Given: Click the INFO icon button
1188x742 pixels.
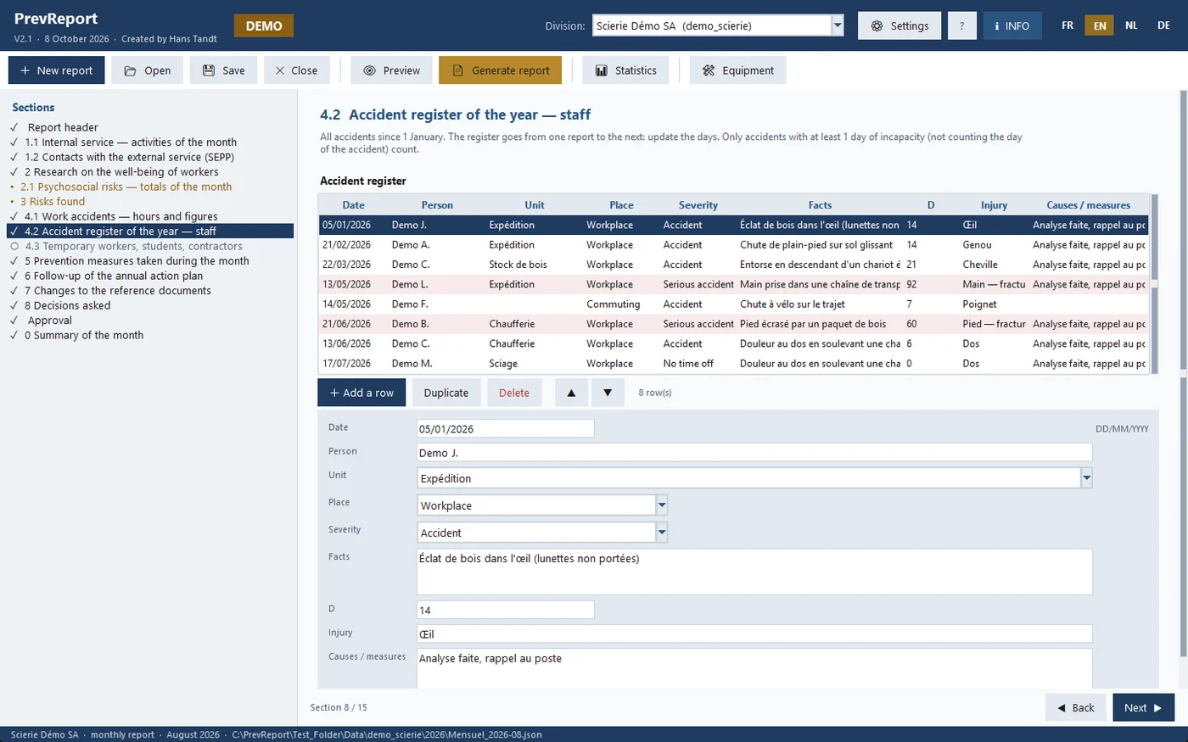Looking at the screenshot, I should (1011, 26).
